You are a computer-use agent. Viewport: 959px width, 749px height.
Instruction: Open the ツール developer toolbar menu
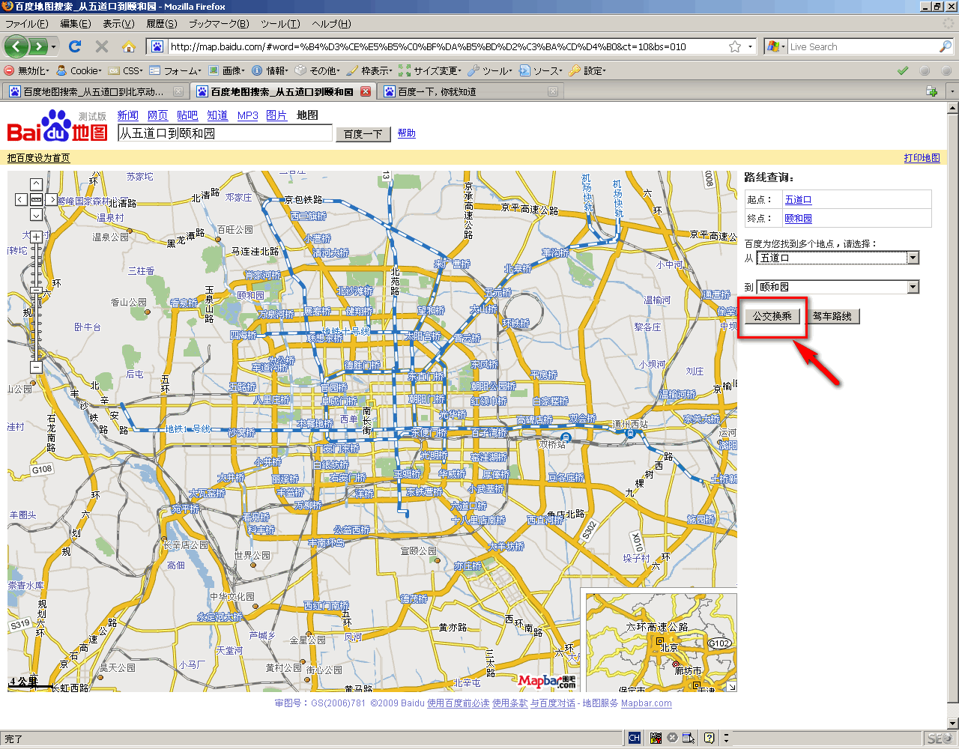coord(489,70)
